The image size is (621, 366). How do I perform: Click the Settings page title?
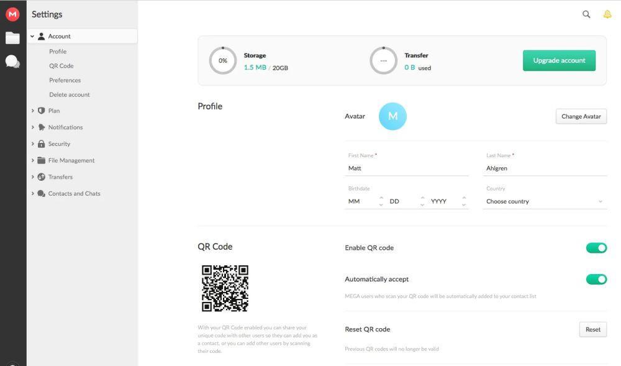(x=47, y=15)
